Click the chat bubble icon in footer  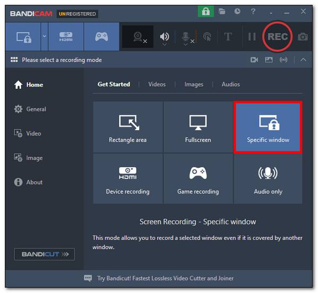[88, 278]
